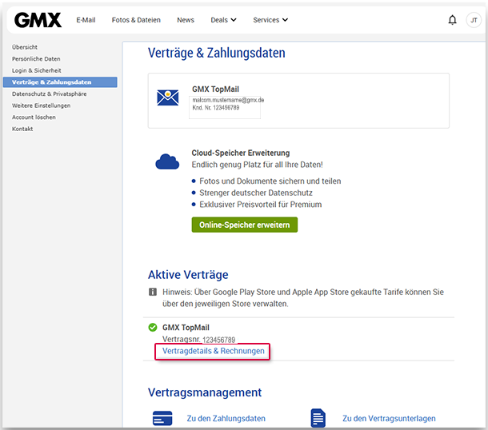Click the Cloud-Speicher Erweiterung heading
The image size is (488, 430).
point(241,153)
